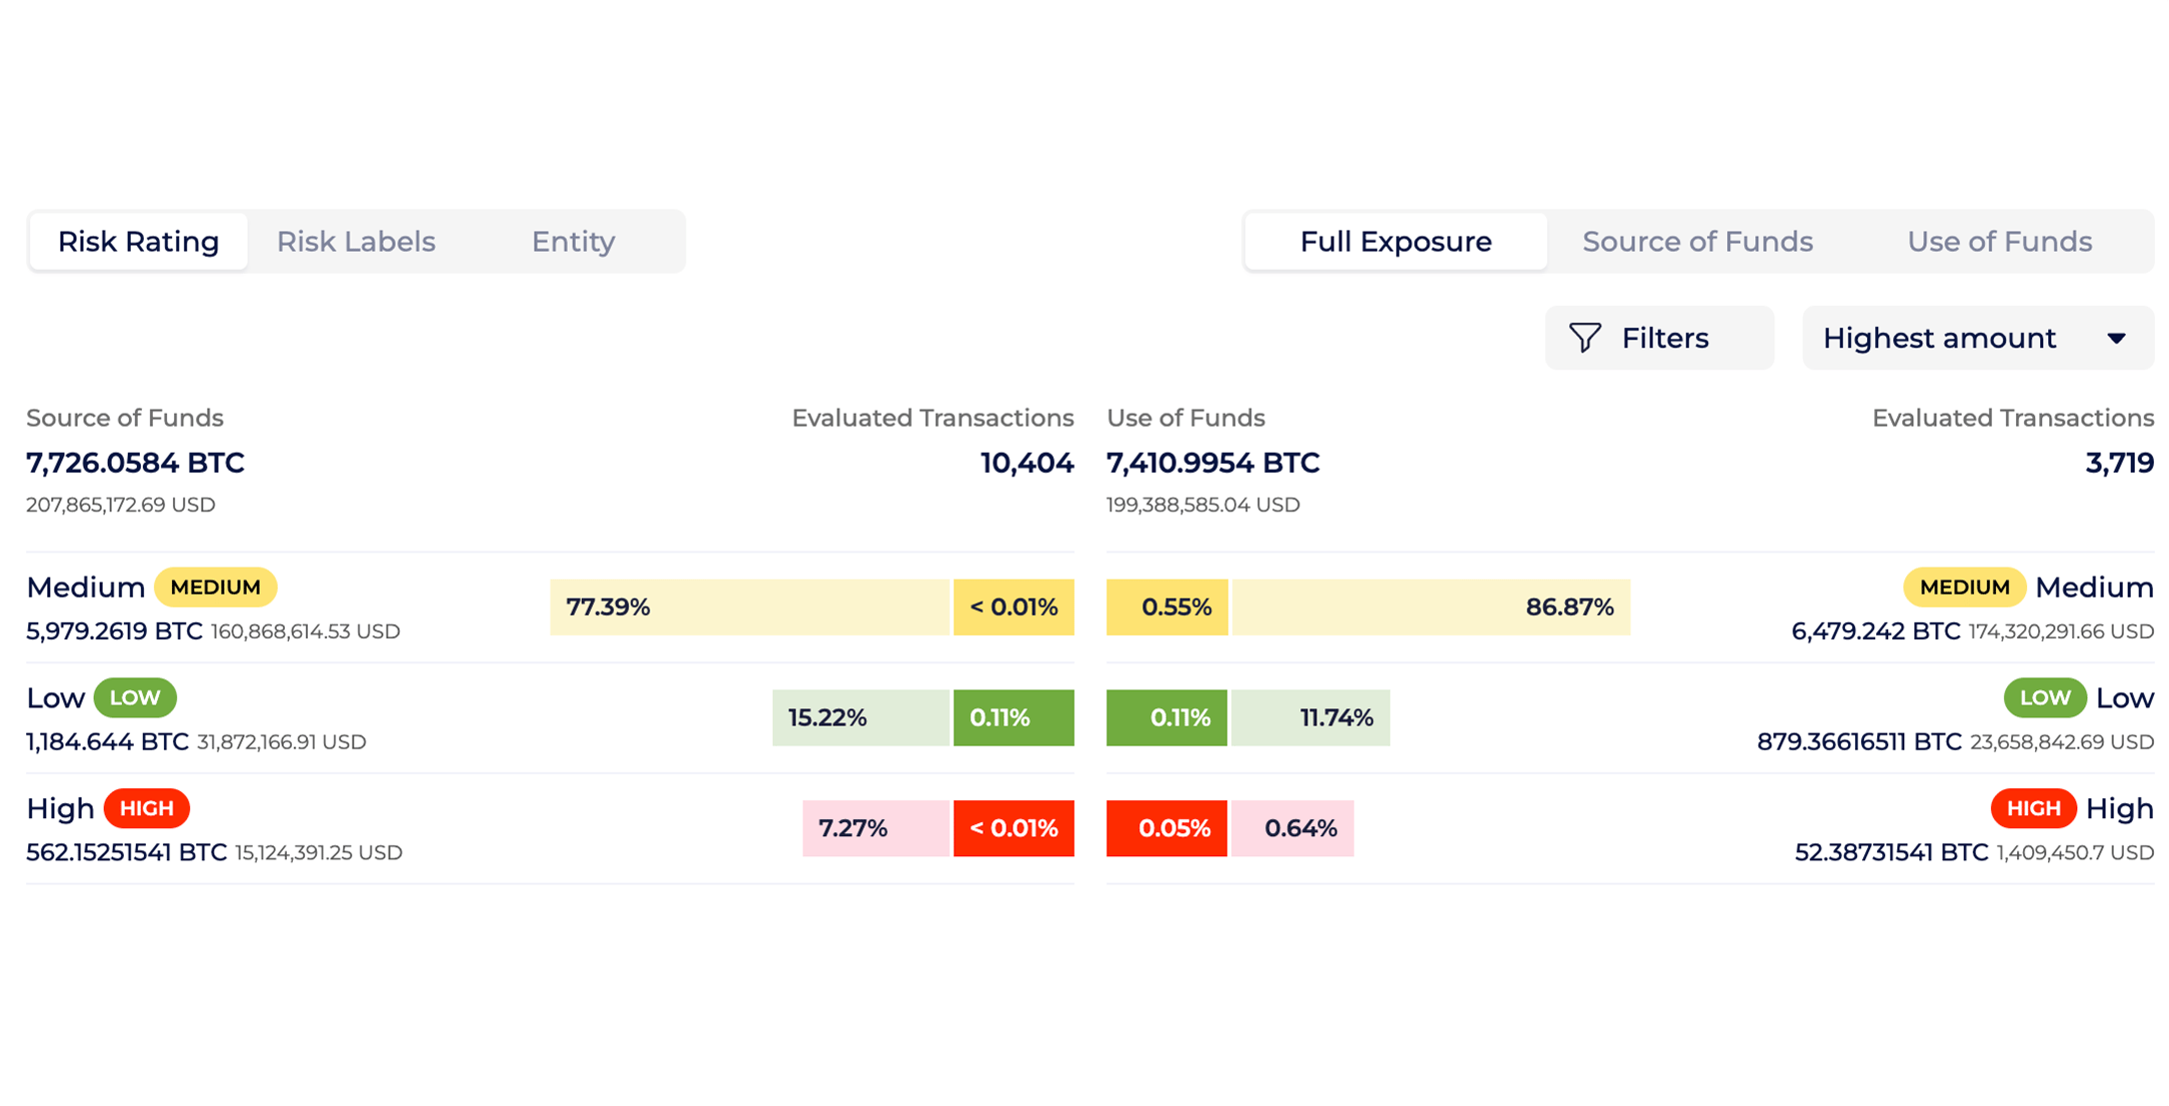Click the LOW badge in Source of Funds
The height and width of the screenshot is (1106, 2169).
[136, 697]
